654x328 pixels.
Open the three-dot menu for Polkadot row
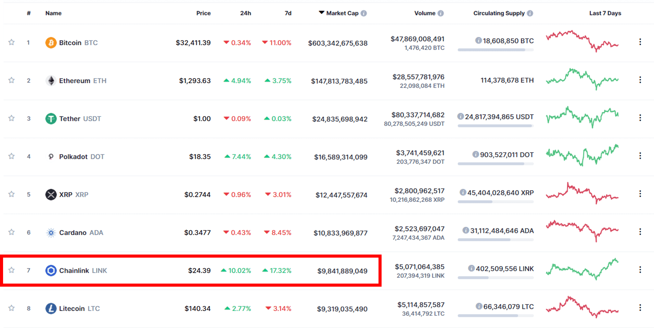[640, 156]
